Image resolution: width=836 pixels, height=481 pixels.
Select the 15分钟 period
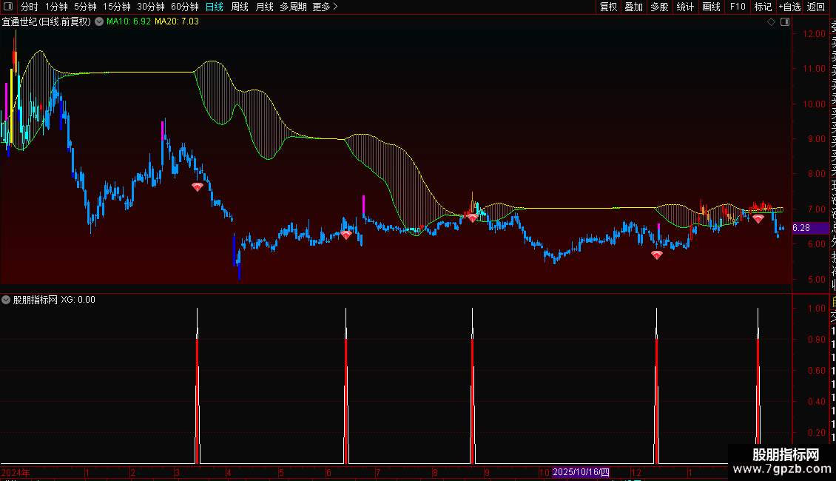tap(117, 7)
